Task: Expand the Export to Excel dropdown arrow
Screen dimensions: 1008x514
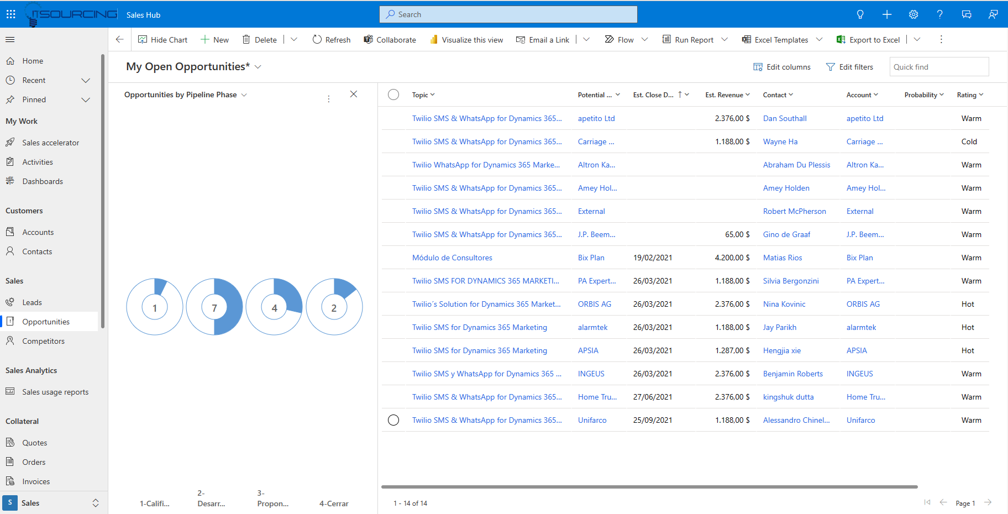Action: click(917, 39)
